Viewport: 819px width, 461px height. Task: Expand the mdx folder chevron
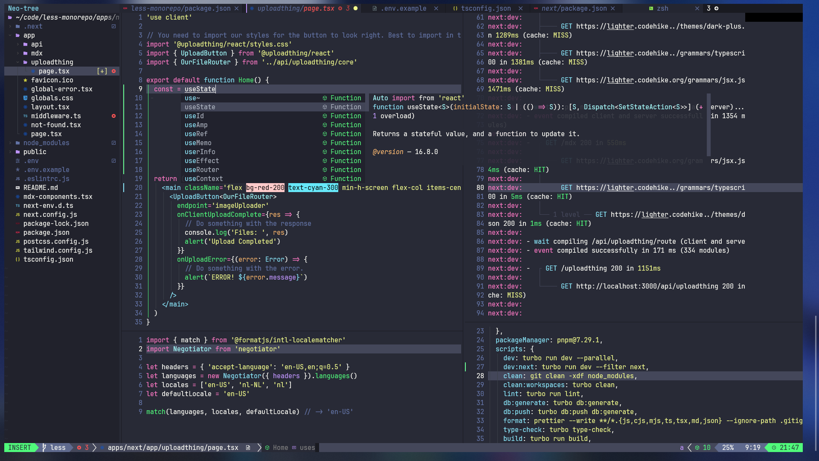17,53
